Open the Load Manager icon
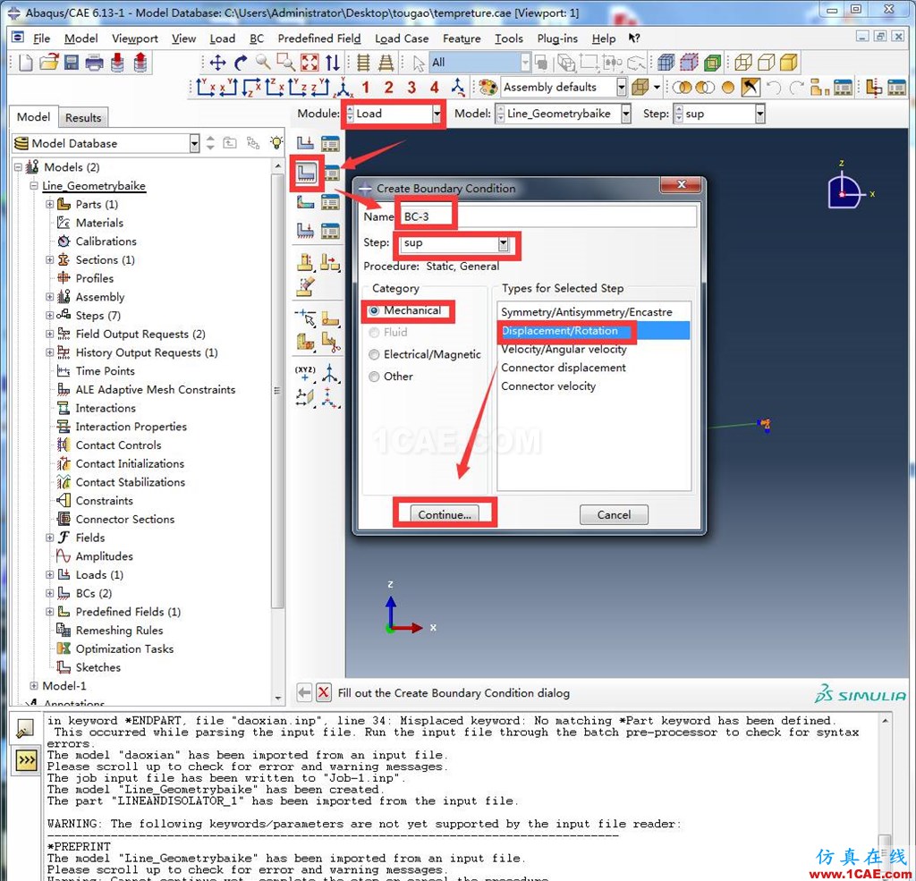The width and height of the screenshot is (916, 881). point(330,143)
